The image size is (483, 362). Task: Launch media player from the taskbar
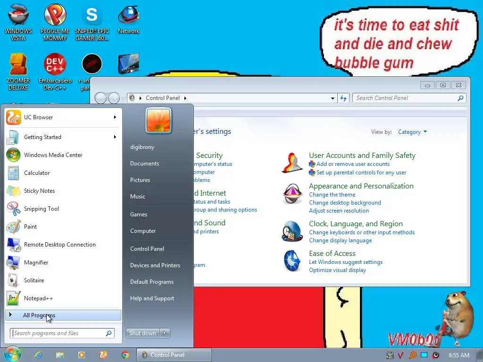pos(81,355)
